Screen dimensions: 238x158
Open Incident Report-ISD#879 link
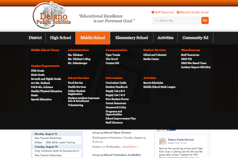coord(196,67)
